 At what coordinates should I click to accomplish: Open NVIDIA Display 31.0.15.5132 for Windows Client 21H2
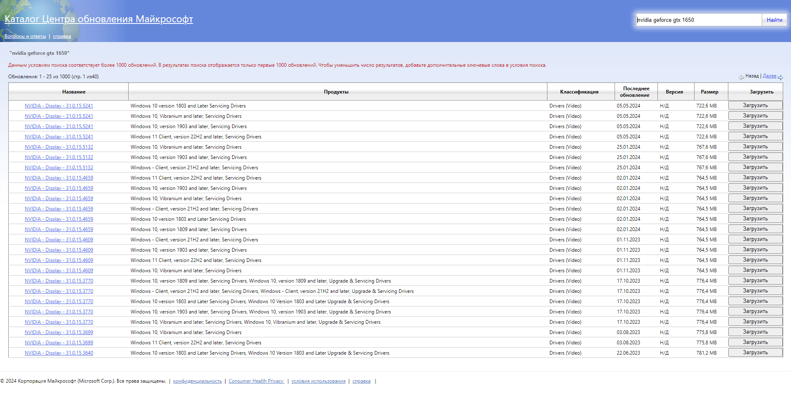click(x=59, y=168)
